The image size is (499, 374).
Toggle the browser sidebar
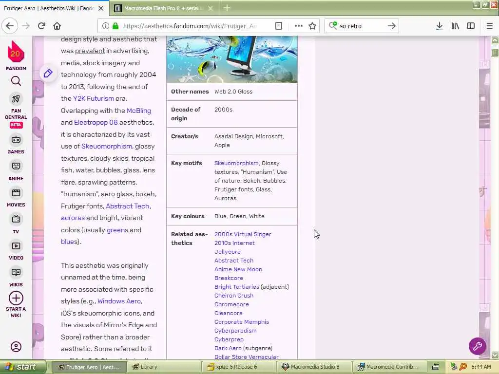(x=471, y=26)
